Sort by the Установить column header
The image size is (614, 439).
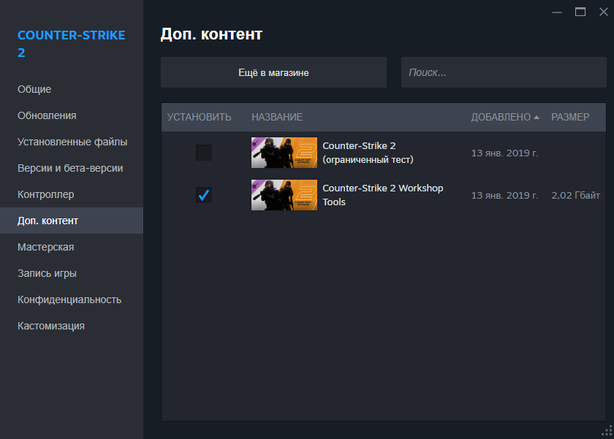(199, 117)
